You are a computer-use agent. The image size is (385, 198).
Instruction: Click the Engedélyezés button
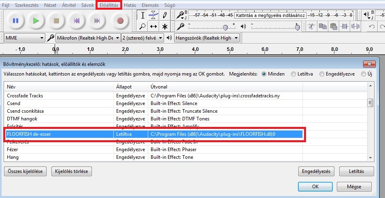pos(316,171)
